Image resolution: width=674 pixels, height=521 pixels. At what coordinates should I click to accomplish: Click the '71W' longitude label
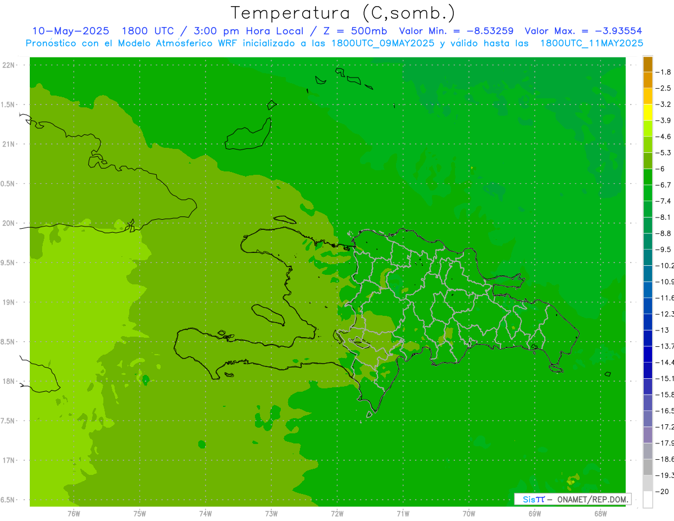point(403,514)
